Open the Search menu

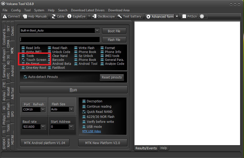(x=63, y=10)
